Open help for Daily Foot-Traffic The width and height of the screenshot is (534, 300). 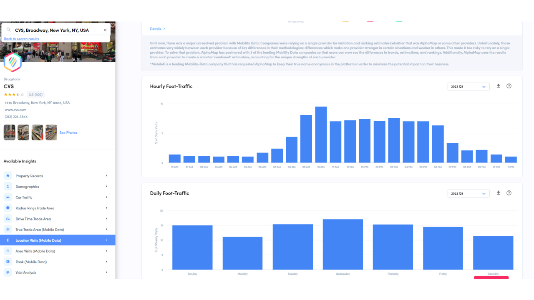[x=509, y=193]
